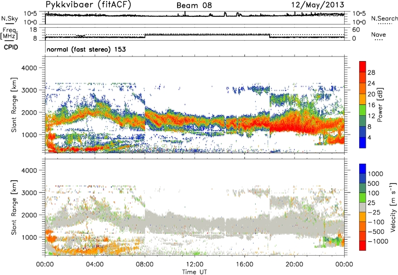398x275 pixels.
Task: Click the title "Pykkvibaer (fitACF)"
Action: pos(88,5)
